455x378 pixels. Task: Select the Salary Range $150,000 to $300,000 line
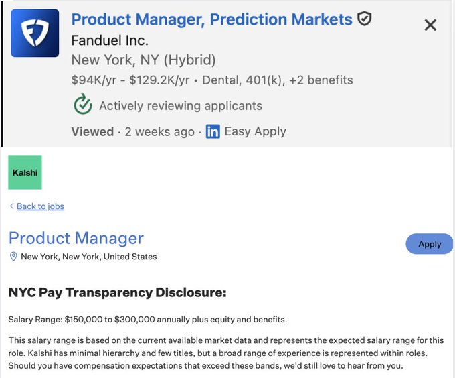tap(148, 319)
